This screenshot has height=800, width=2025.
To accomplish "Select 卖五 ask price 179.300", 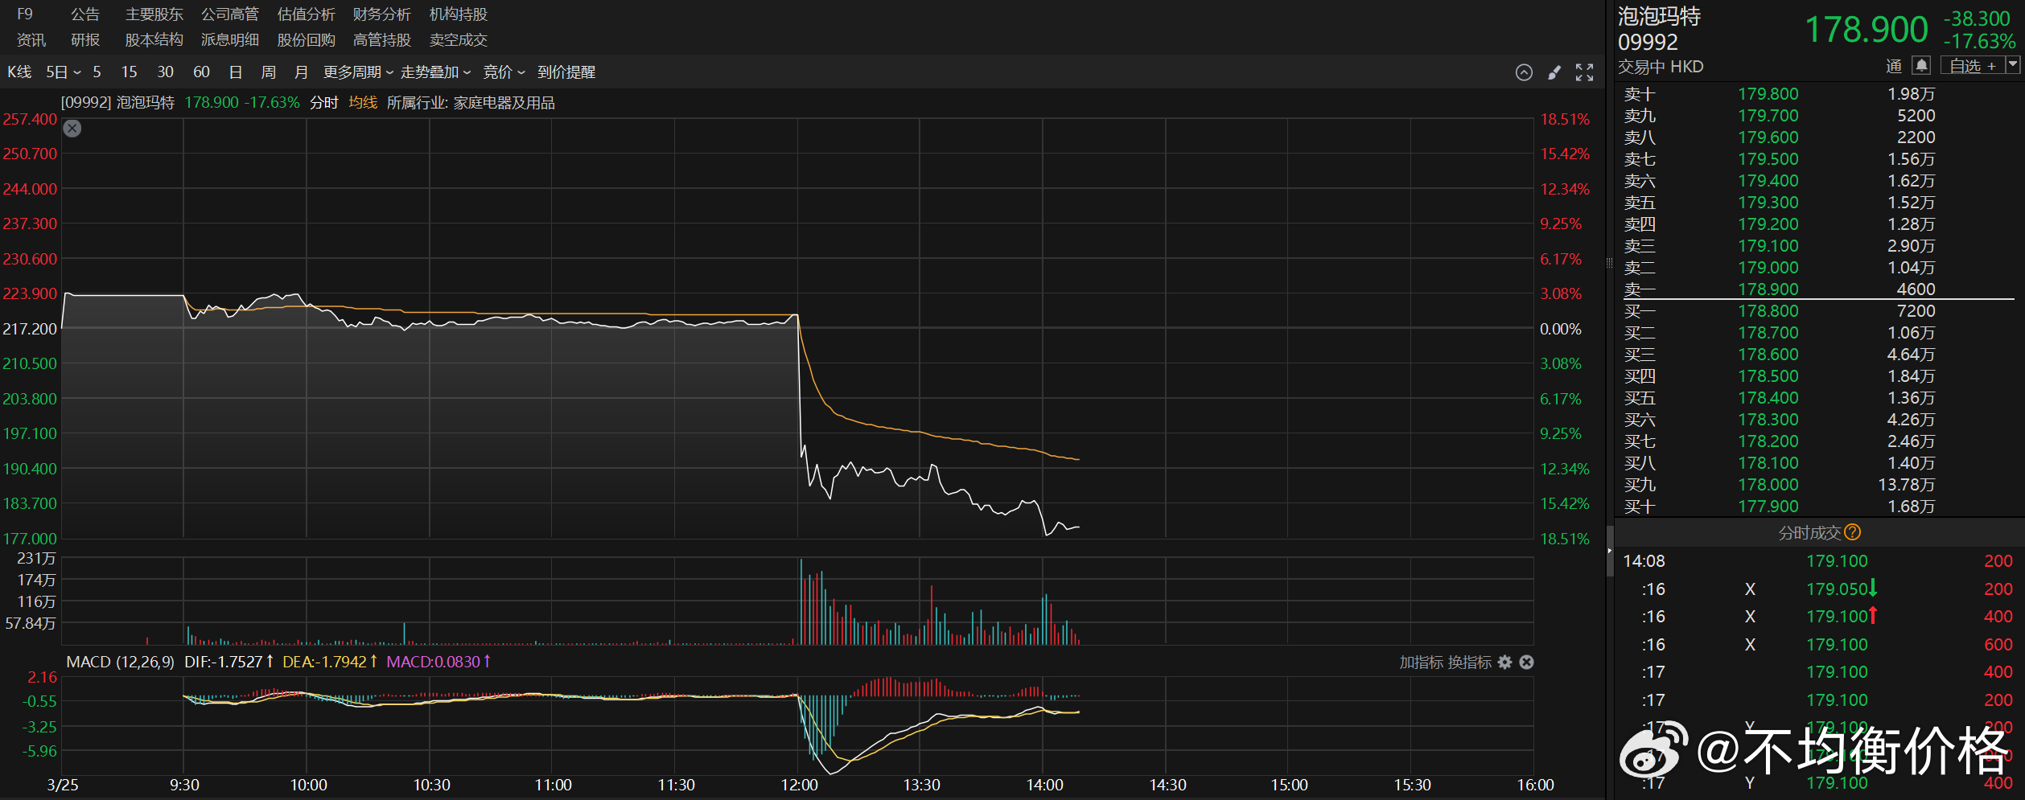I will click(1768, 203).
